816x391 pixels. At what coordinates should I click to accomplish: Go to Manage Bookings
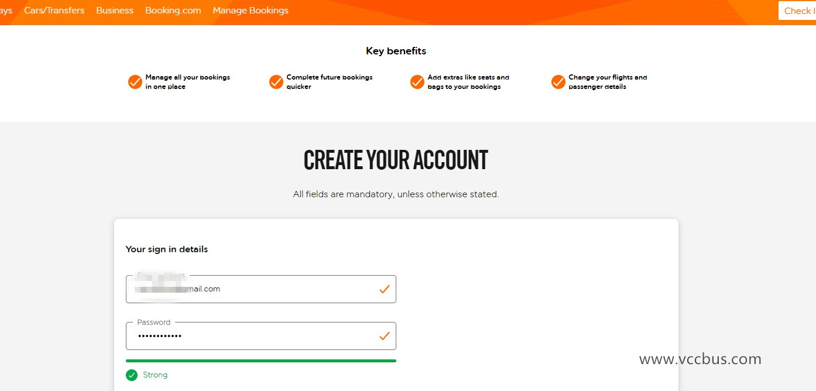point(251,11)
